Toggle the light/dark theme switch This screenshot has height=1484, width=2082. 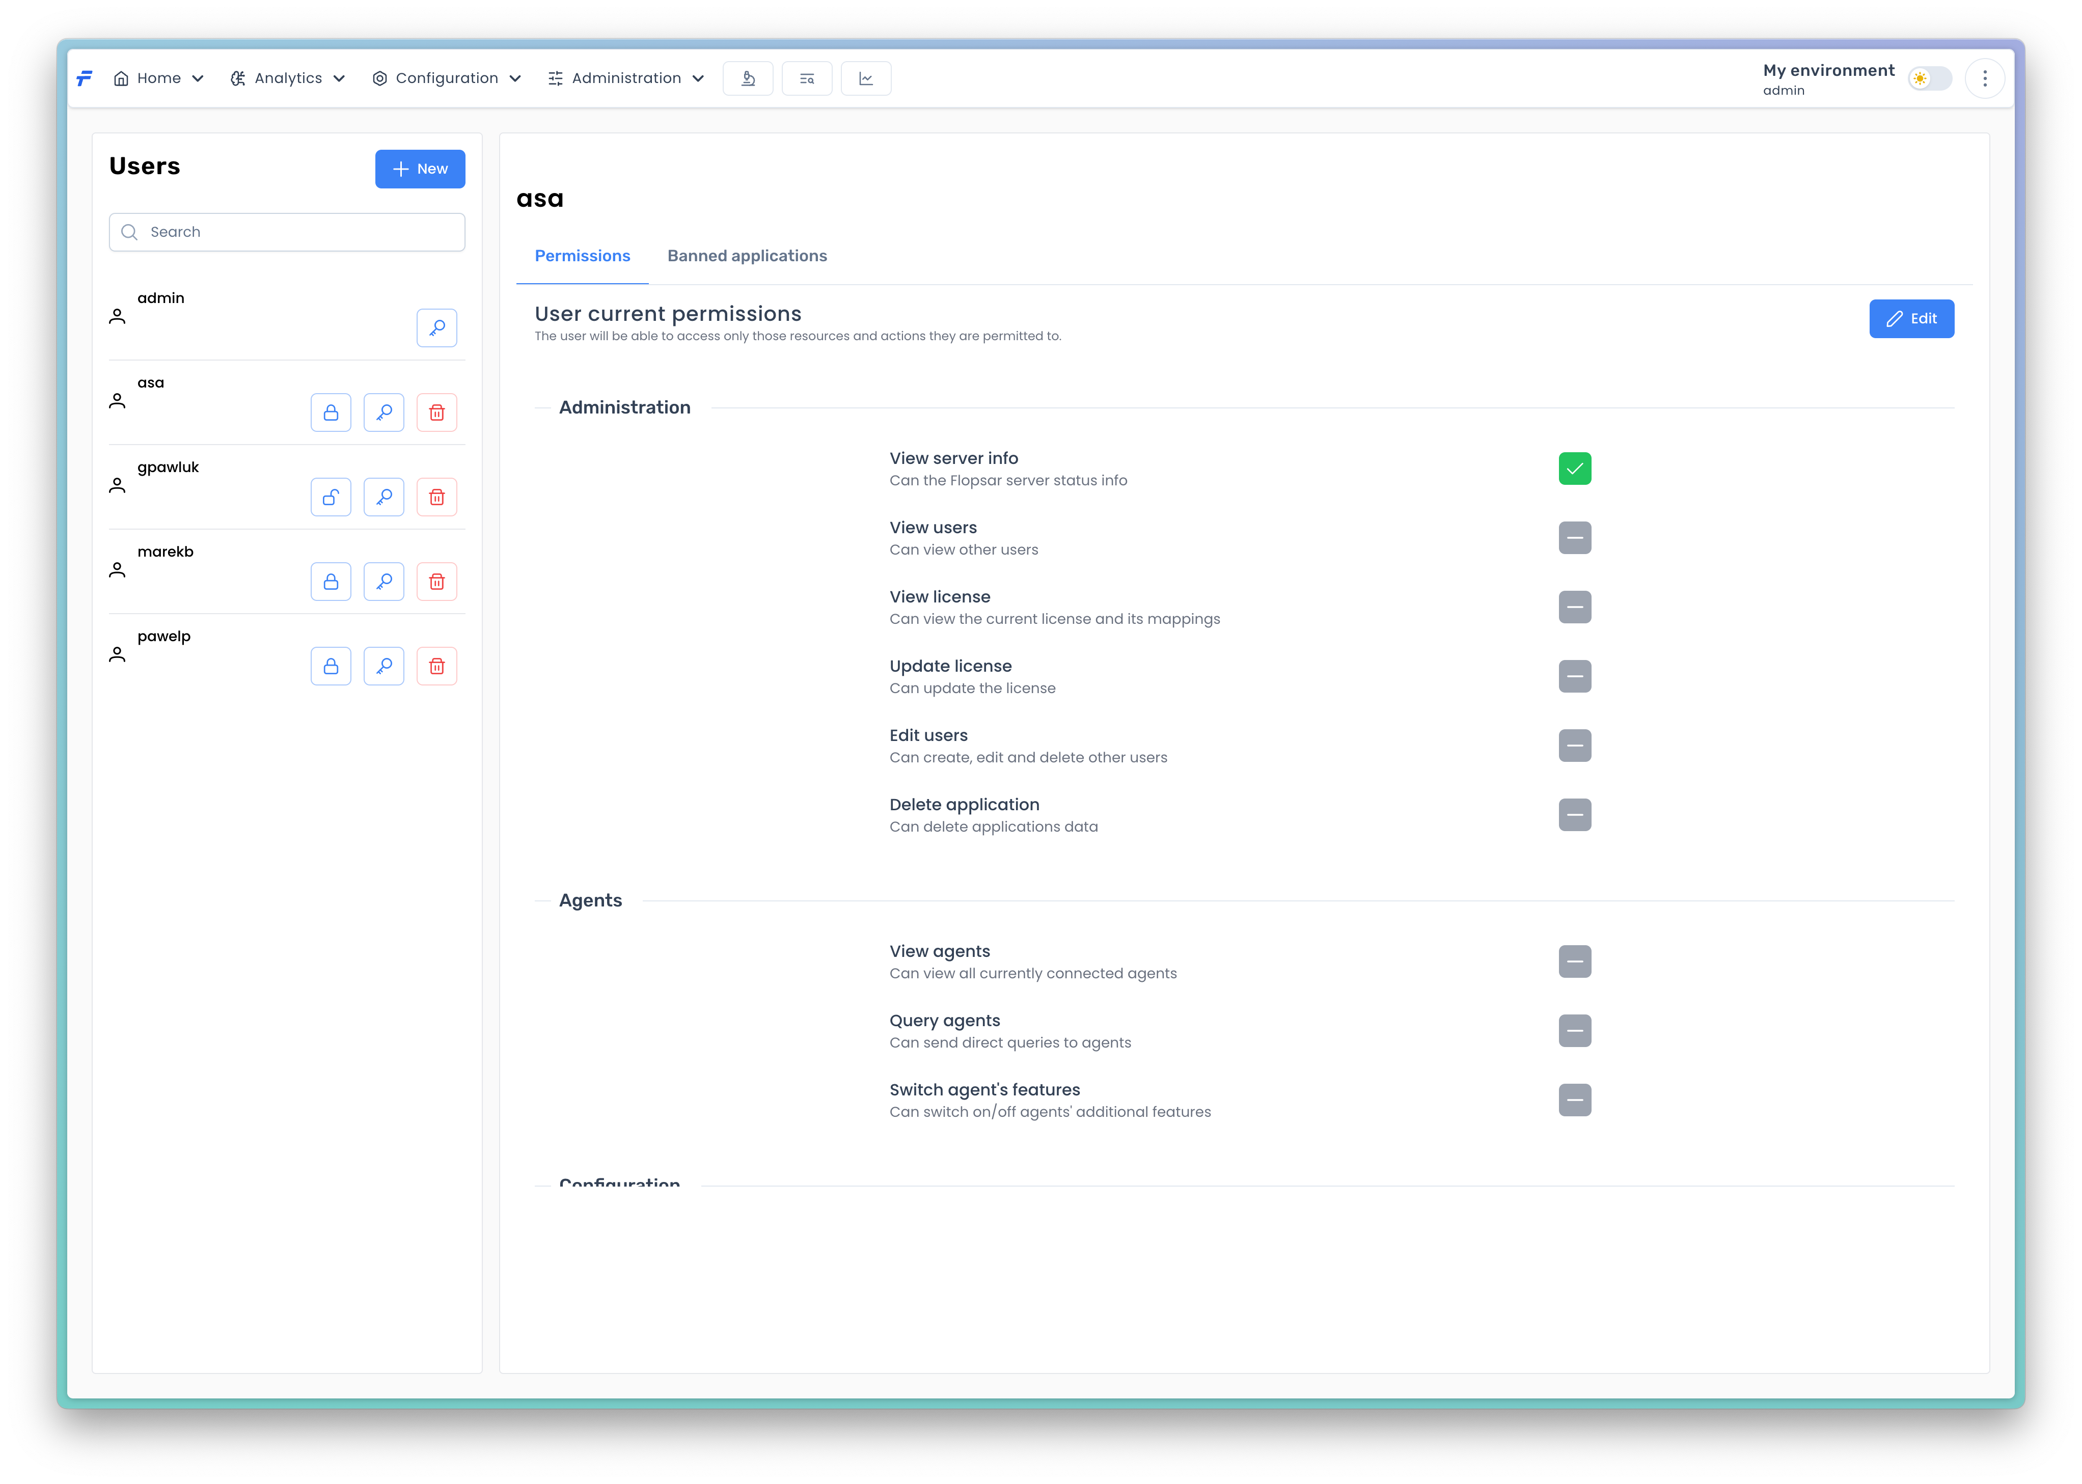pyautogui.click(x=1929, y=78)
